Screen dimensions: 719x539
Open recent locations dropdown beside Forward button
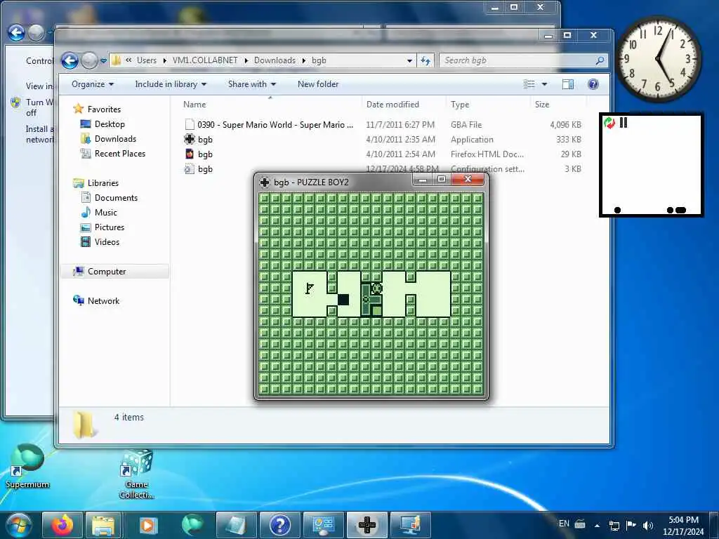(104, 60)
